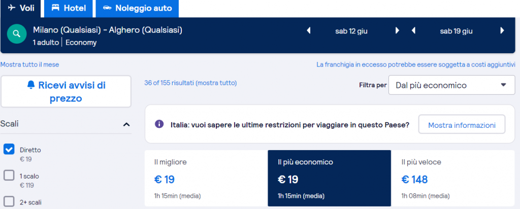Uncheck the Diretto stops filter
This screenshot has width=520, height=209.
9,149
